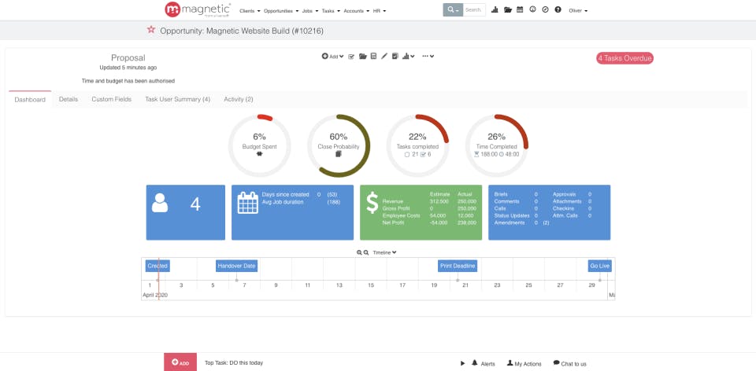Open My Actions in the bottom bar

524,363
